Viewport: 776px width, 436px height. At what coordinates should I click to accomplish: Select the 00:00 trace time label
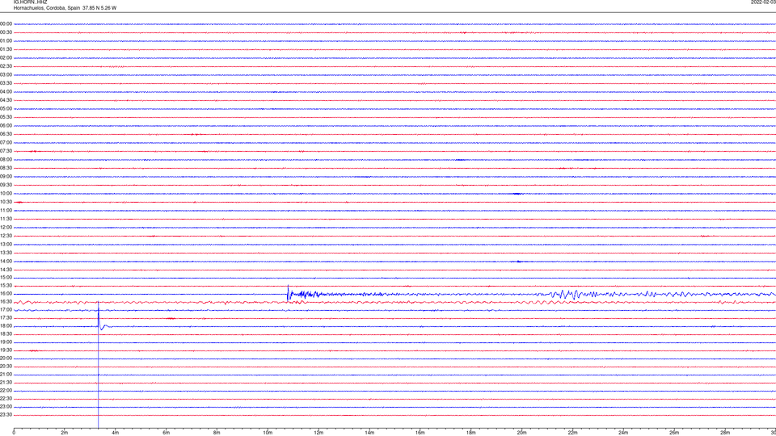(6, 23)
